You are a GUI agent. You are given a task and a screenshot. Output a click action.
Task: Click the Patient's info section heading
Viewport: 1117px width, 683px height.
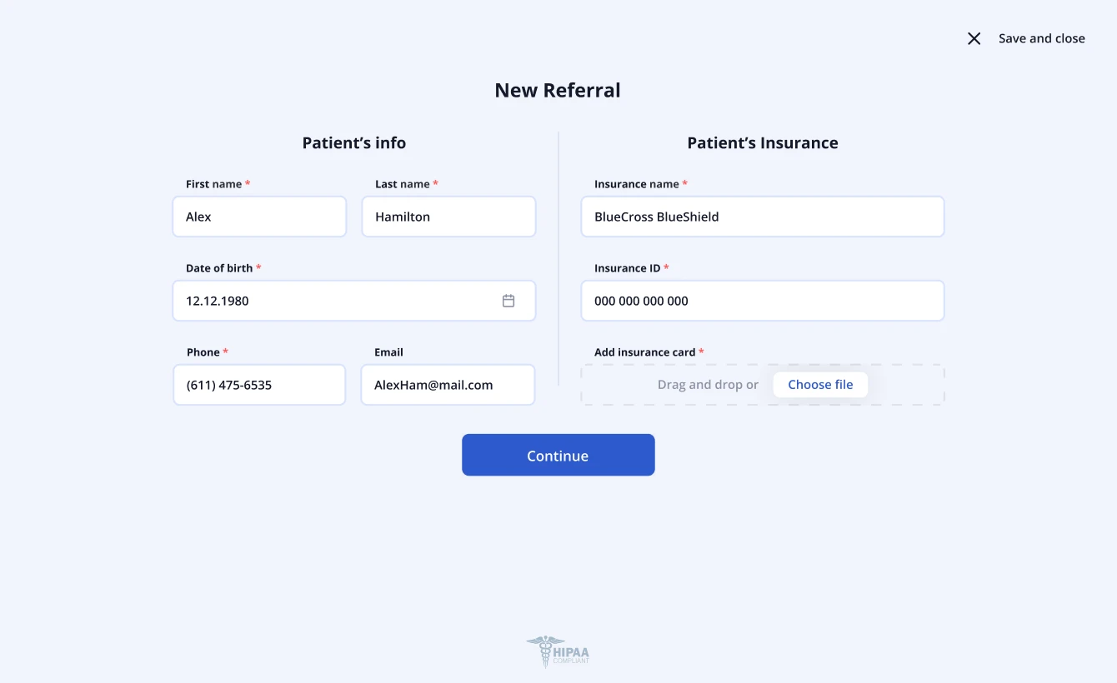pos(353,142)
